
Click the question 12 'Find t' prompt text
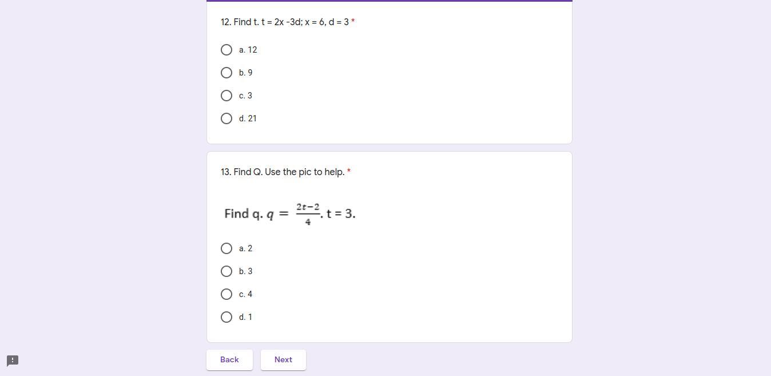pos(285,22)
